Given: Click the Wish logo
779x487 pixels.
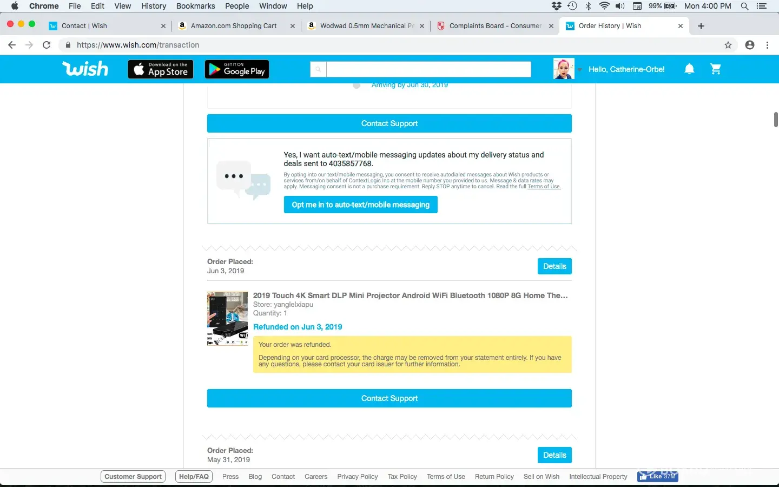Looking at the screenshot, I should 85,69.
